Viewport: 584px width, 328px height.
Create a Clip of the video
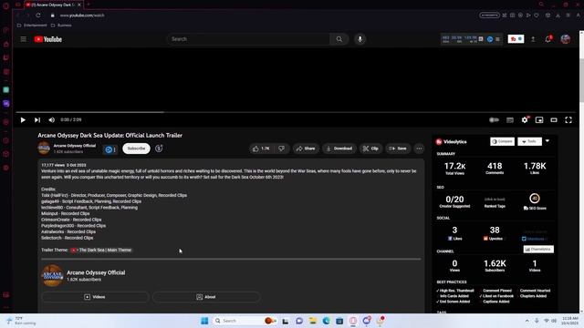371,149
